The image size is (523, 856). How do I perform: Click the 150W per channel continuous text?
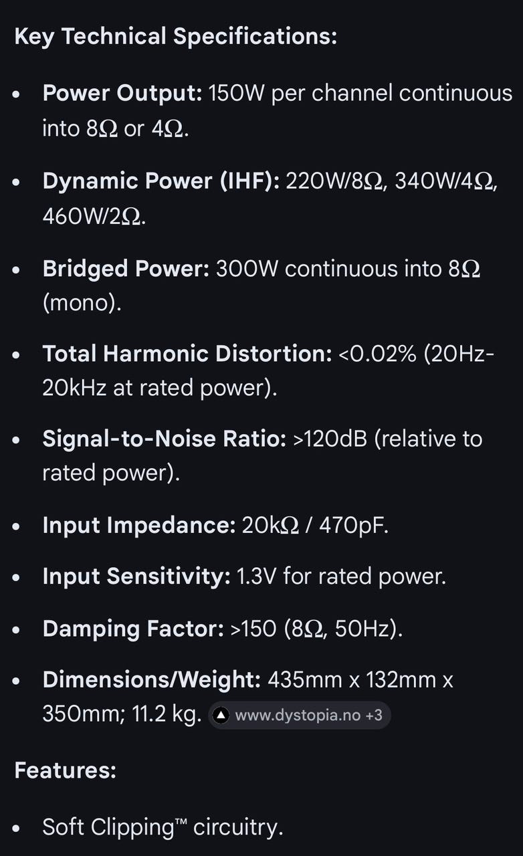(360, 93)
